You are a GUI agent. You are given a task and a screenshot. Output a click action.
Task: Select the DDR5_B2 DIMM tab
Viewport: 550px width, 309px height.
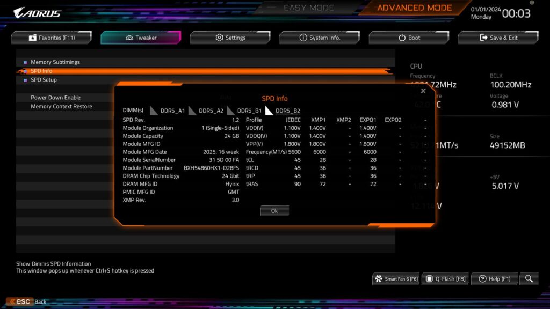point(288,111)
